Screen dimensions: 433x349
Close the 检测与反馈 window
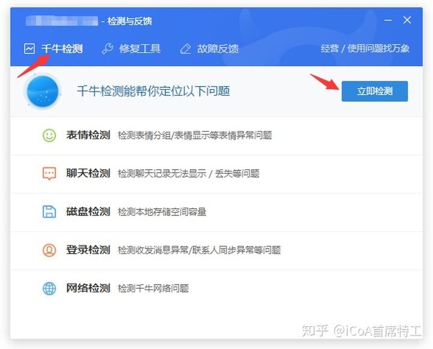point(407,20)
